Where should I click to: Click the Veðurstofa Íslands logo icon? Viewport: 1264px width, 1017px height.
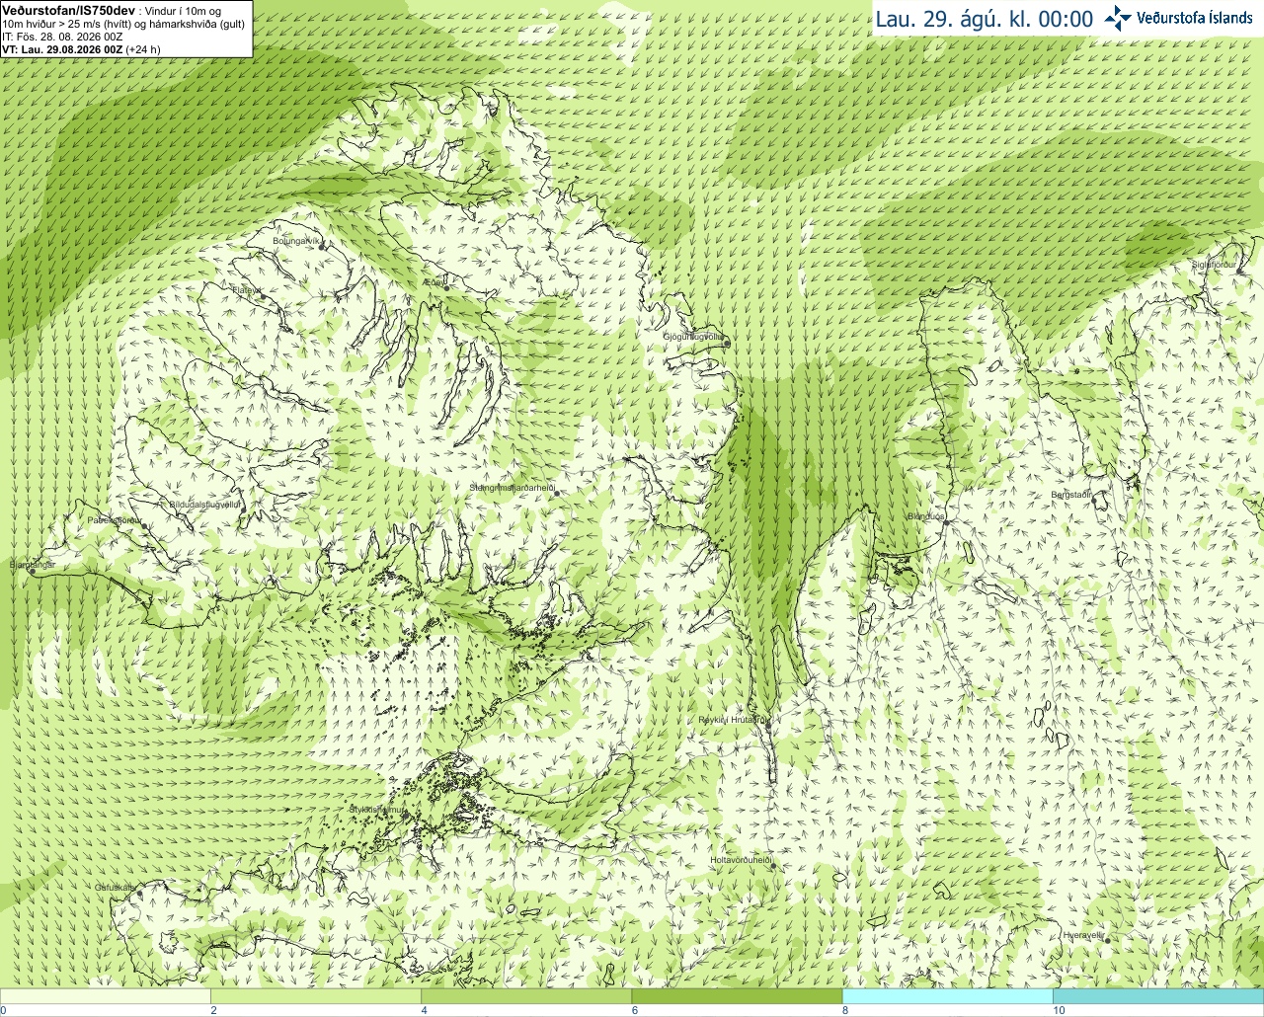point(1118,18)
